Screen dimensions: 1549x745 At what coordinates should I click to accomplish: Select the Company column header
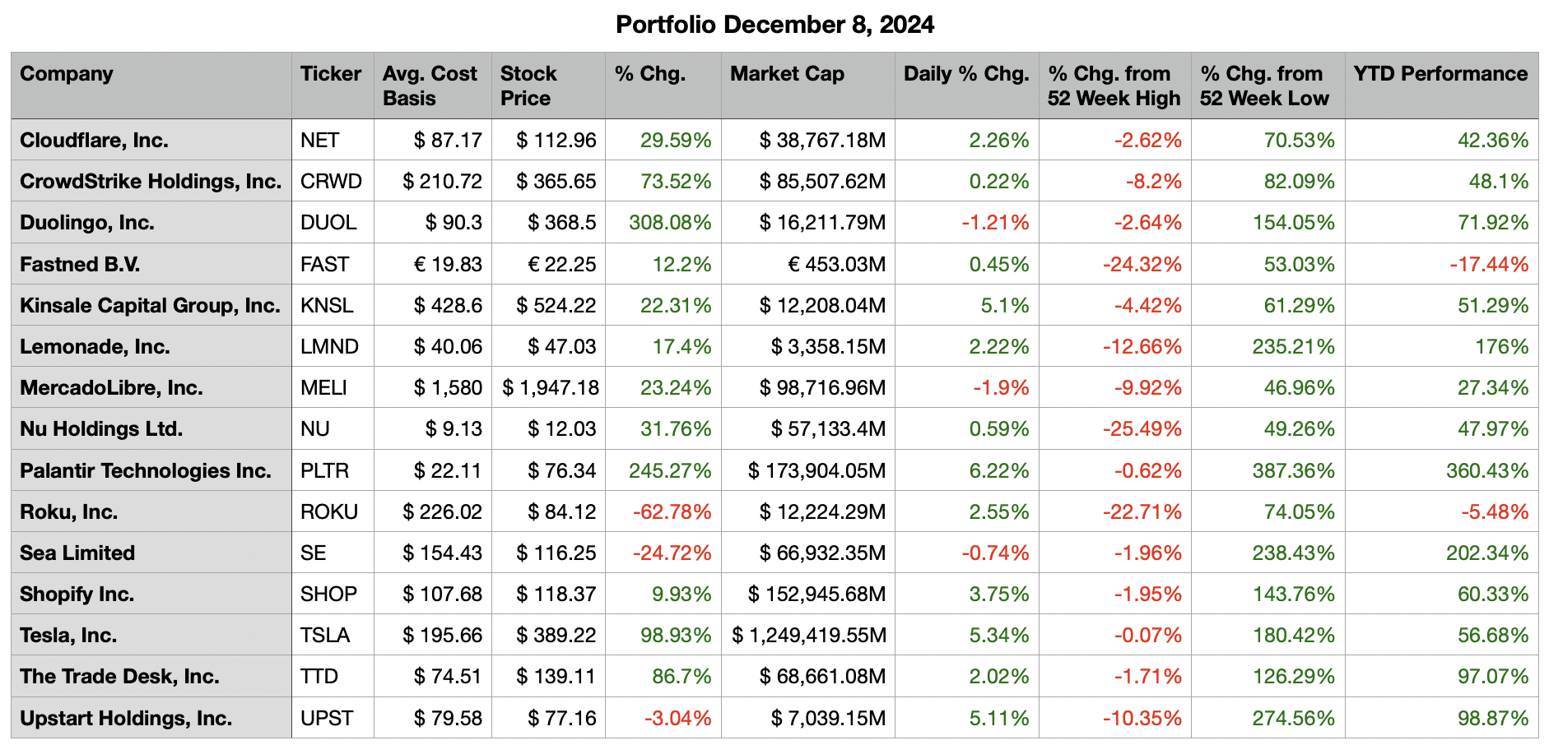[x=67, y=74]
